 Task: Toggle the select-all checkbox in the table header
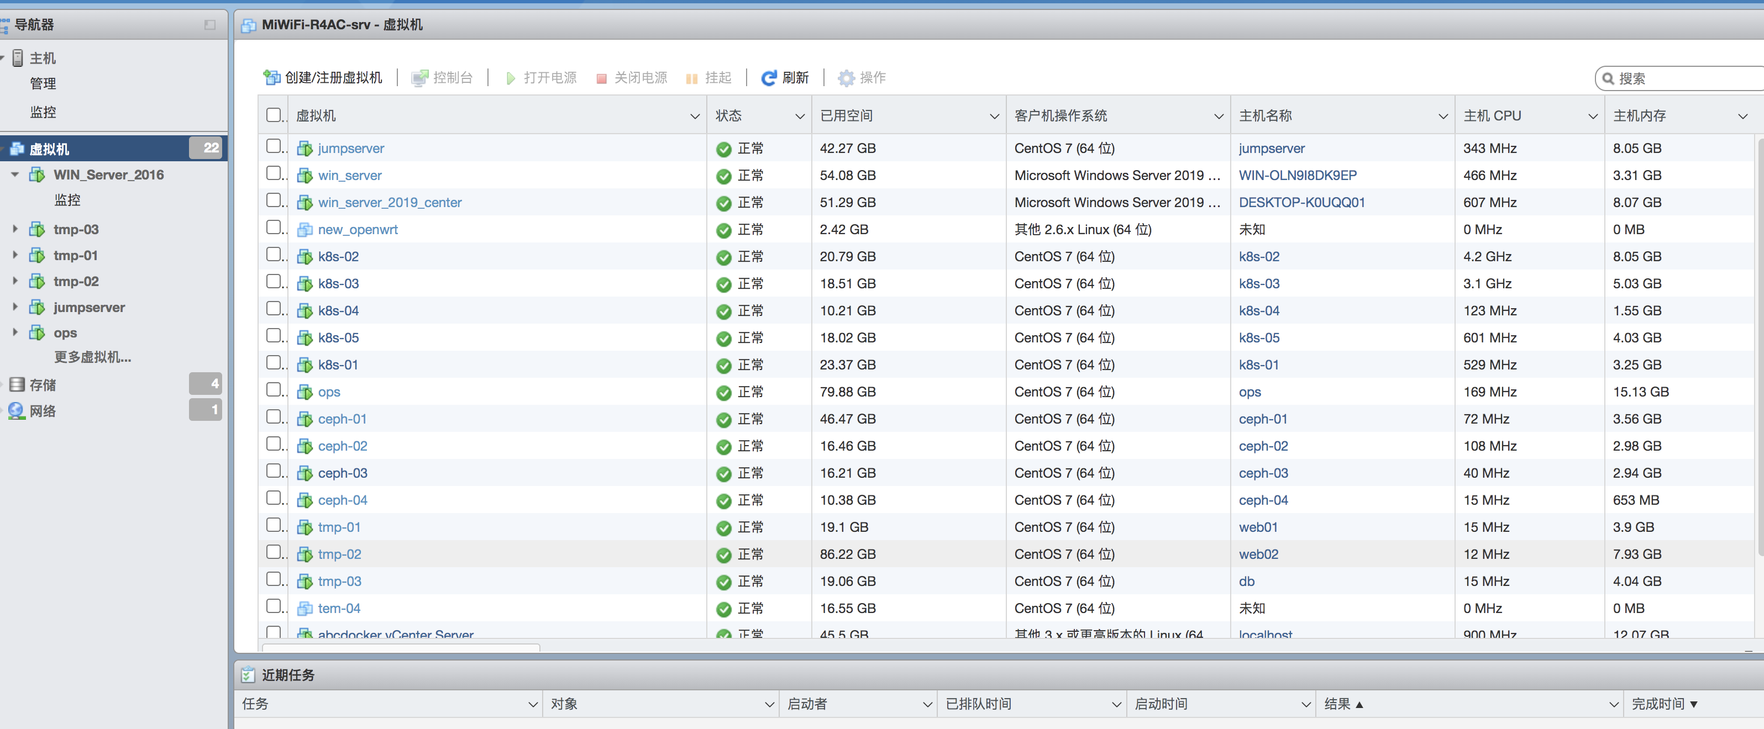pyautogui.click(x=274, y=115)
